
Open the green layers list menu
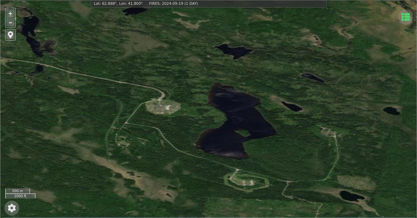click(405, 17)
